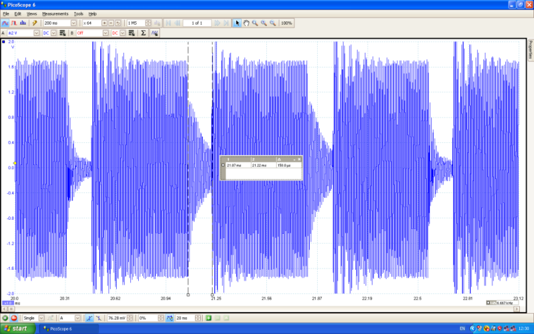Screen dimensions: 534x334
Task: Click the red Stop capture button
Action: [14, 318]
